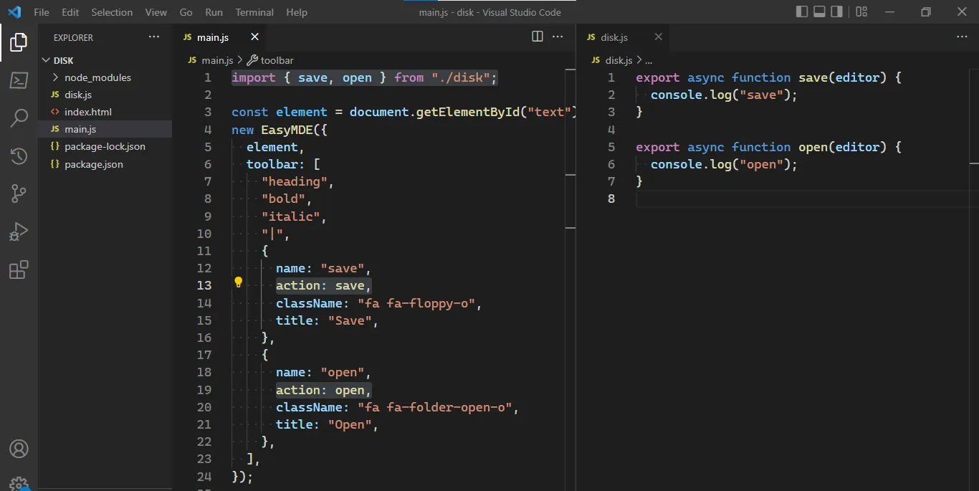Open disk.js from the Explorer tree

(x=105, y=95)
